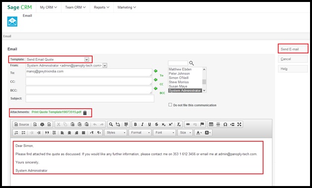Click the Maximize editor icon
The image size is (312, 188).
(x=239, y=124)
